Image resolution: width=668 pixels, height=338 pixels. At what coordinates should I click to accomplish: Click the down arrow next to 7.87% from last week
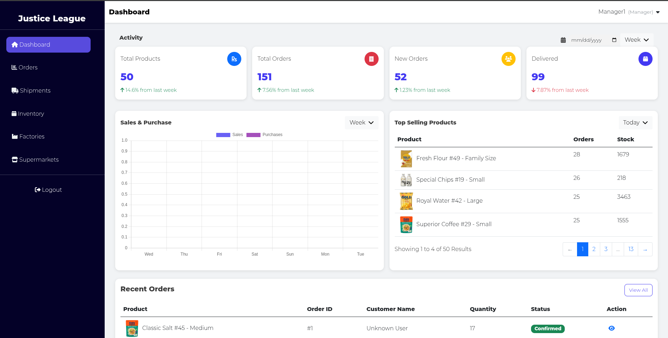coord(533,90)
